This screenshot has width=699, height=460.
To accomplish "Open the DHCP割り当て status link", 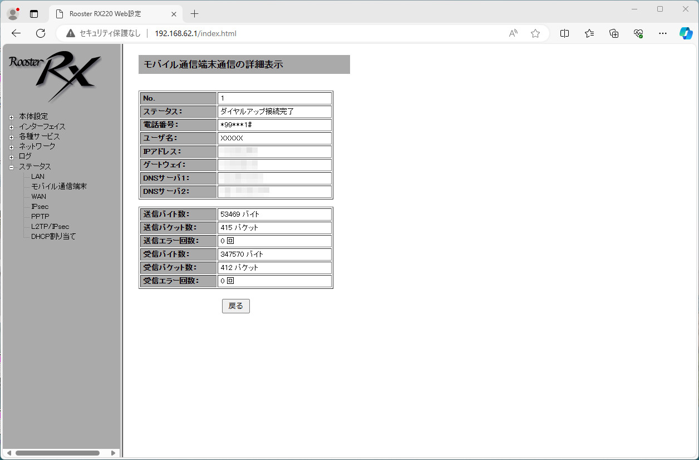I will point(53,237).
